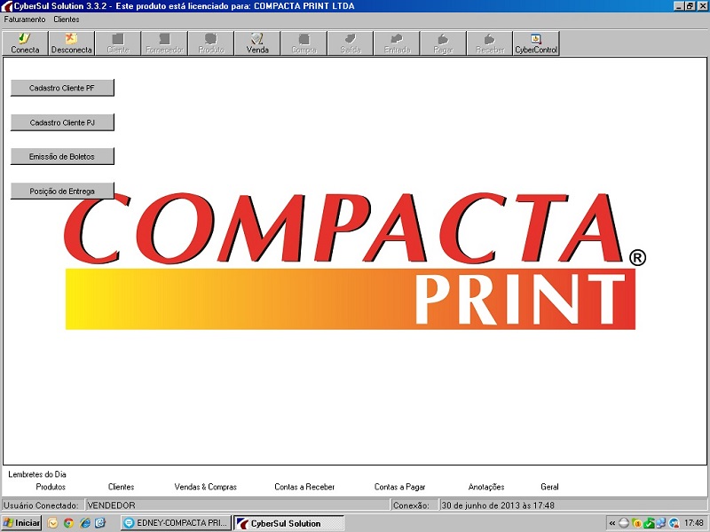Open the Cliente toolbar icon

(118, 43)
